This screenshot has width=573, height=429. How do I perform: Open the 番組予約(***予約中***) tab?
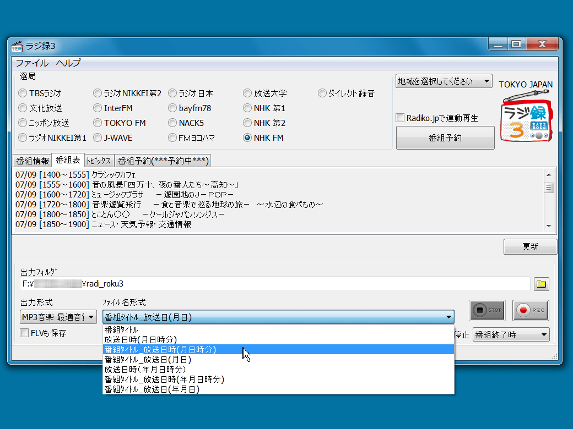(163, 161)
